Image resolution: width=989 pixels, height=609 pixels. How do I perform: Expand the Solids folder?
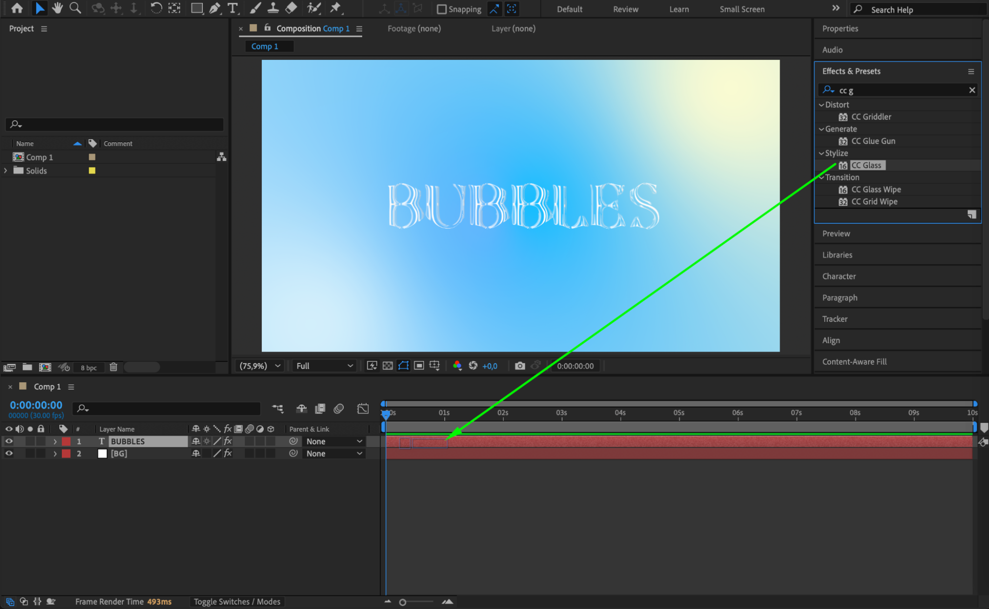5,170
